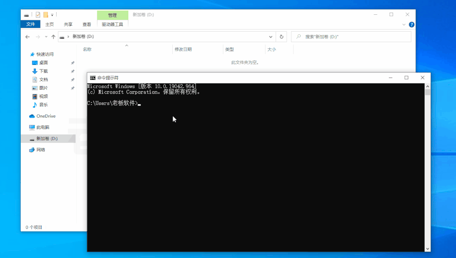The height and width of the screenshot is (258, 456).
Task: Click the pin icon beside 图片
Action: click(x=73, y=88)
